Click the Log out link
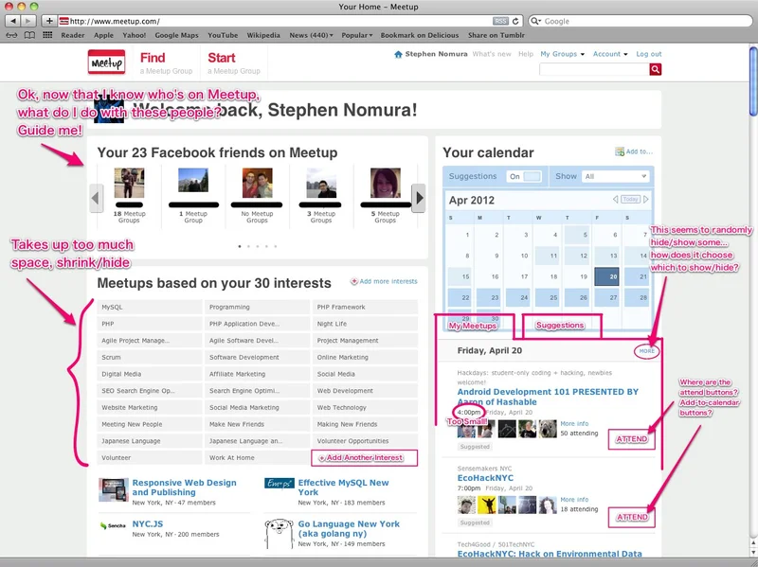758x567 pixels. pyautogui.click(x=649, y=54)
